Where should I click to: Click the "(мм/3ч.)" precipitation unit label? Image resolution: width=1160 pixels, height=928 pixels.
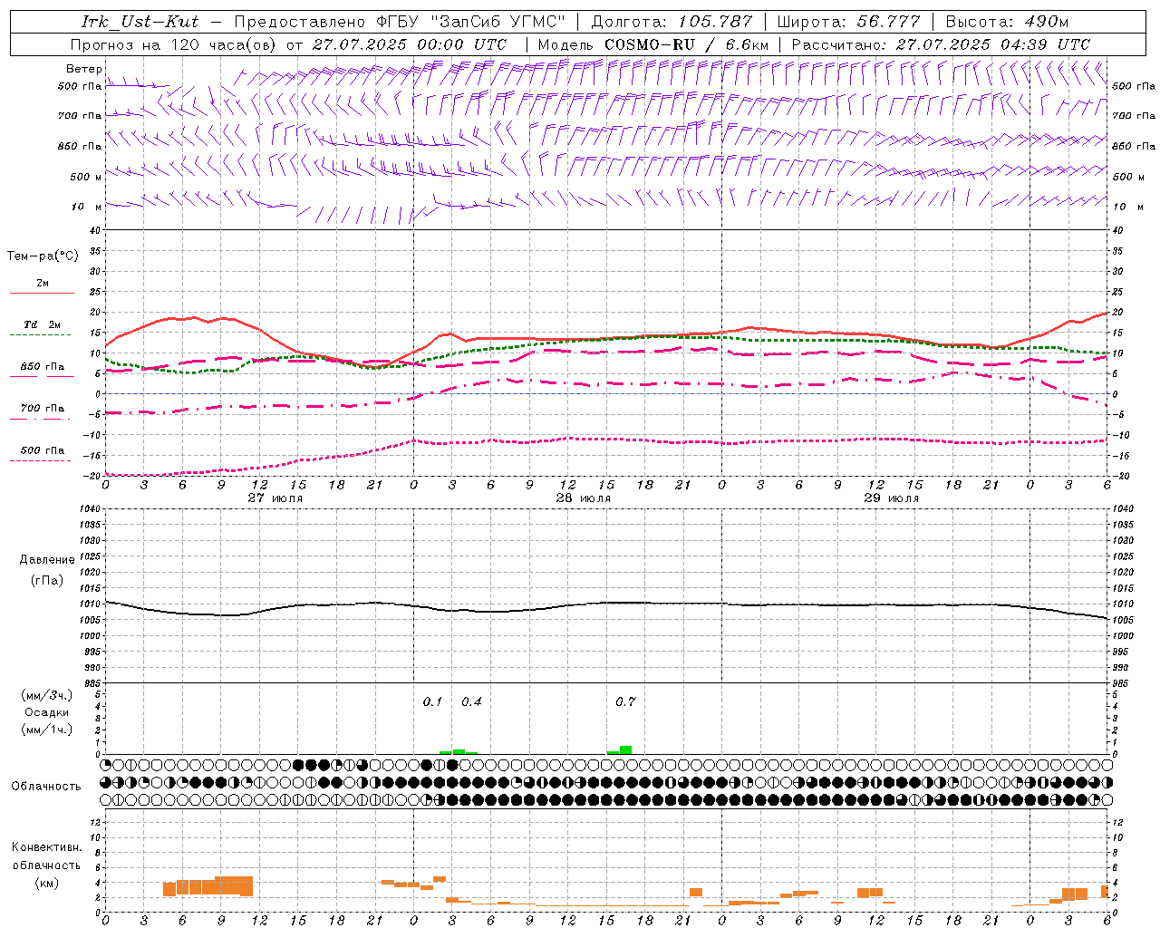point(47,695)
